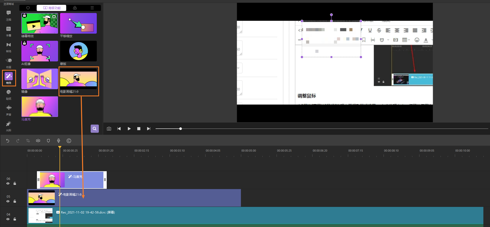
Task: Open the 转场 transitions sidebar panel
Action: click(9, 47)
